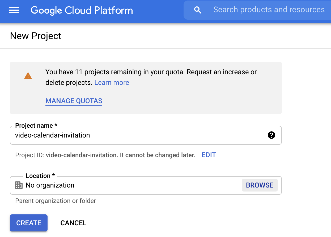The image size is (331, 237).
Task: Click the 'Parent organization or folder' hint text
Action: [x=56, y=201]
